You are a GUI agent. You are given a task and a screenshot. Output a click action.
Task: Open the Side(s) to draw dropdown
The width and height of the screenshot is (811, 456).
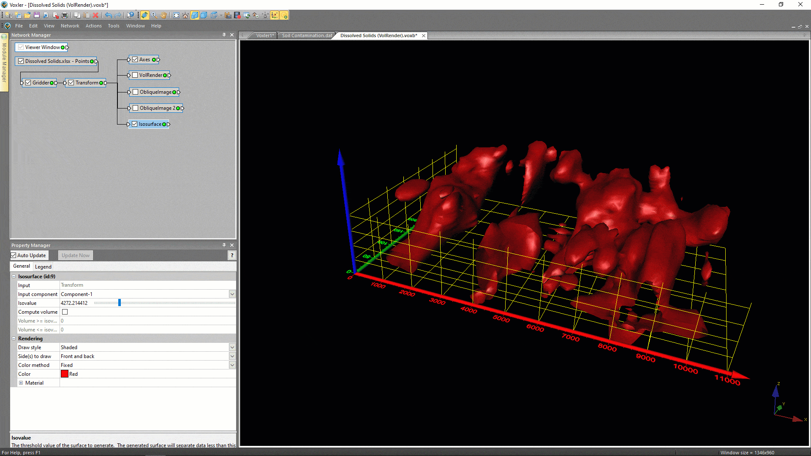232,356
